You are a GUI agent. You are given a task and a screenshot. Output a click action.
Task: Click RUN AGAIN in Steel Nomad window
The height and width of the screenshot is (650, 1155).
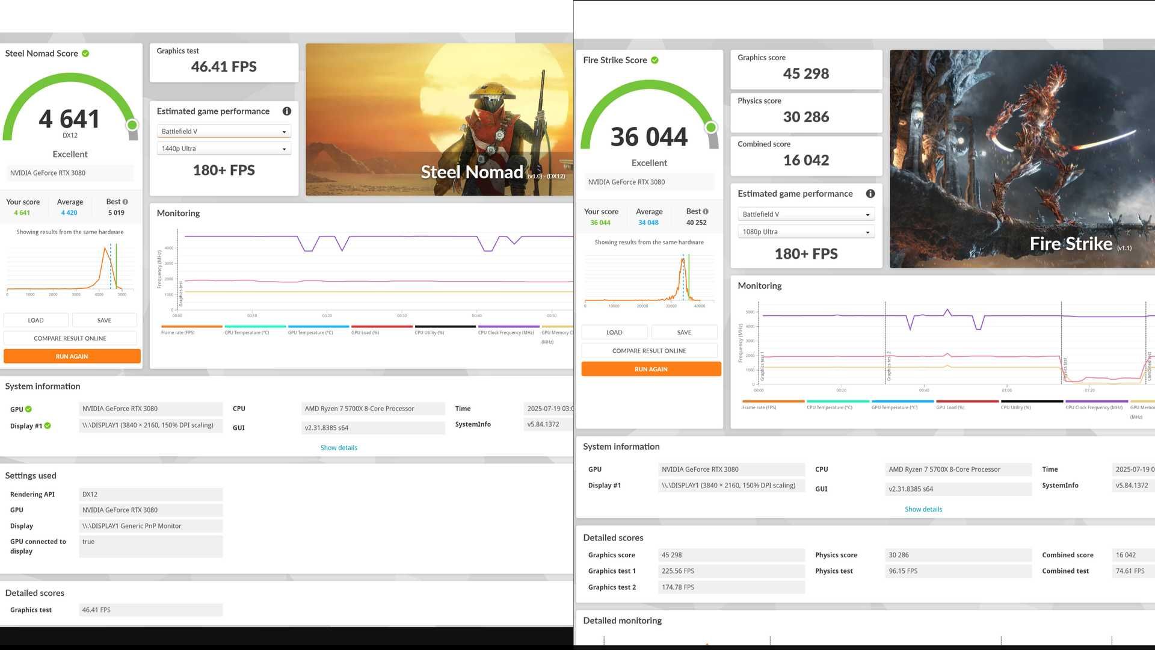pyautogui.click(x=72, y=356)
